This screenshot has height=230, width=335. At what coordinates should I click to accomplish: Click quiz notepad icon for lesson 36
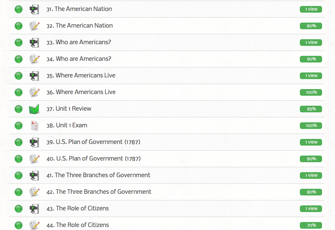34,92
